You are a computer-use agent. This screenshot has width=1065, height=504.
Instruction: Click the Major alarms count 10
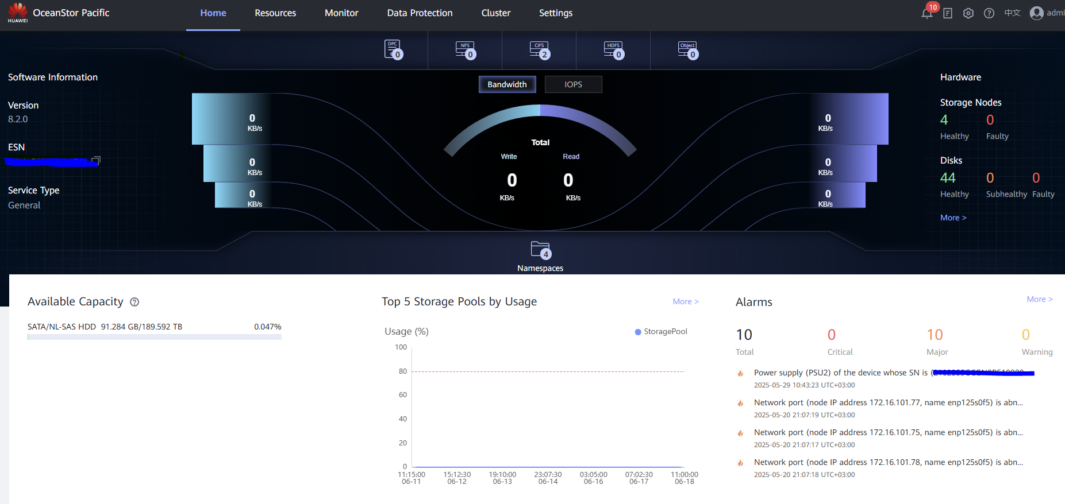pyautogui.click(x=935, y=335)
